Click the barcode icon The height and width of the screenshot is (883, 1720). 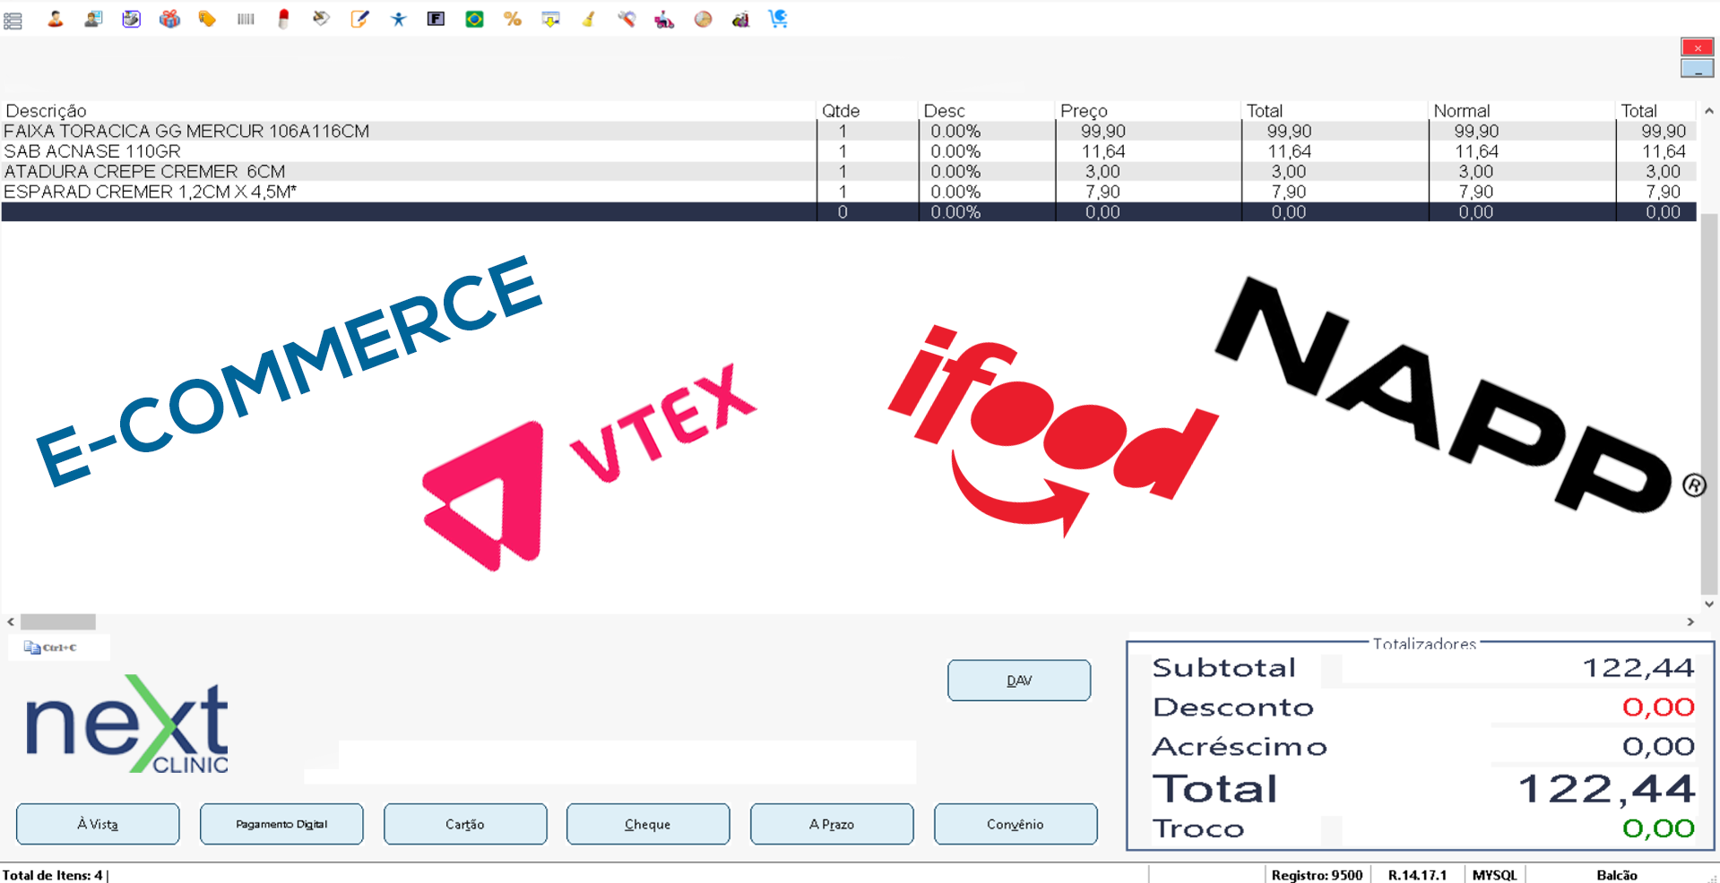246,19
